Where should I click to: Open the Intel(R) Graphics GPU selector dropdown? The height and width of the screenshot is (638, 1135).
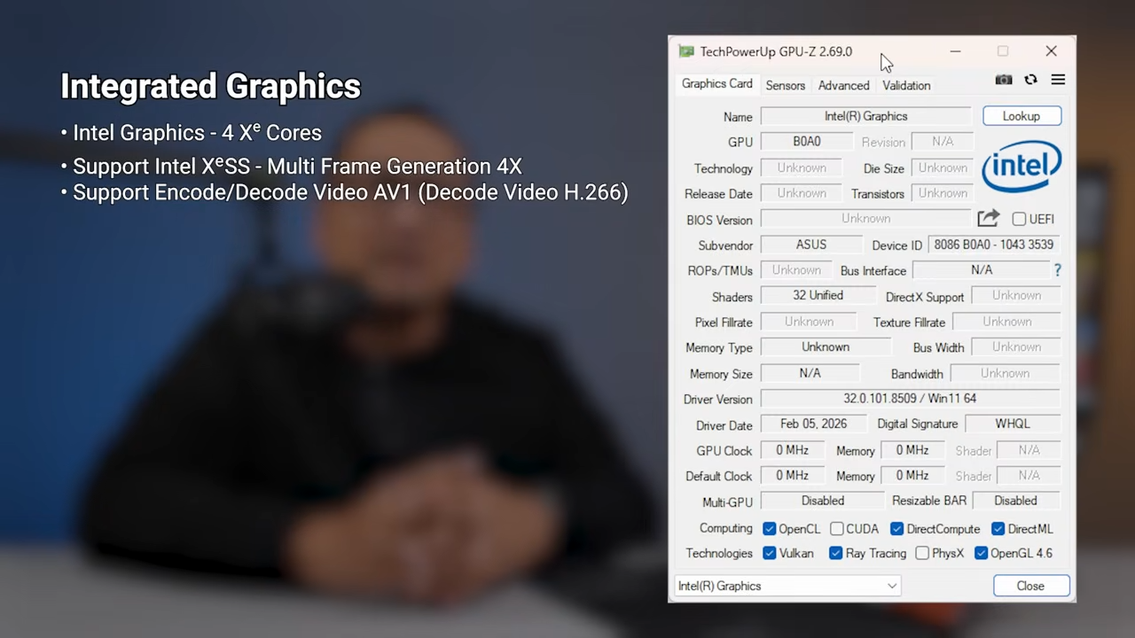pyautogui.click(x=787, y=586)
